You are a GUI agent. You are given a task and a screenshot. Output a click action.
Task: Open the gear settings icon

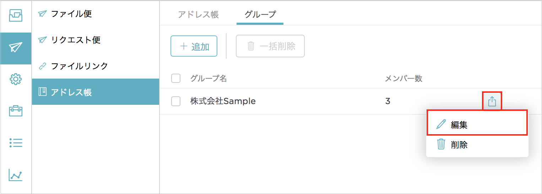click(16, 79)
